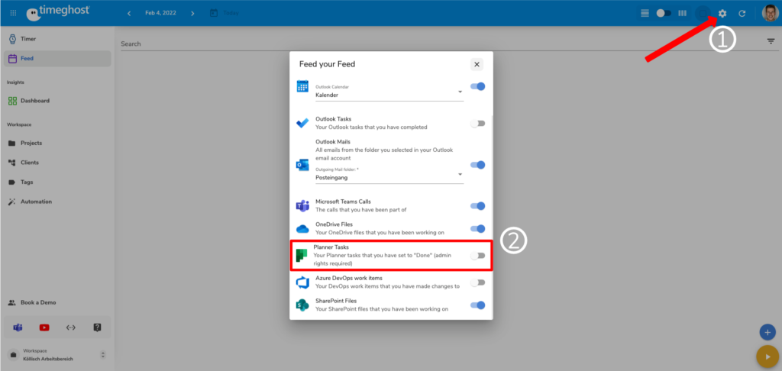
Task: Click the Microsoft Teams icon in sidebar footer
Action: click(x=18, y=327)
